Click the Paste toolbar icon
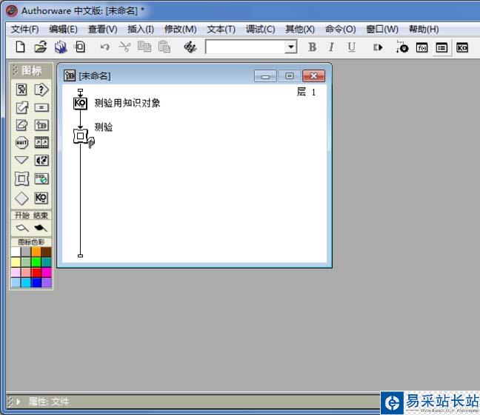The height and width of the screenshot is (415, 480). (164, 47)
